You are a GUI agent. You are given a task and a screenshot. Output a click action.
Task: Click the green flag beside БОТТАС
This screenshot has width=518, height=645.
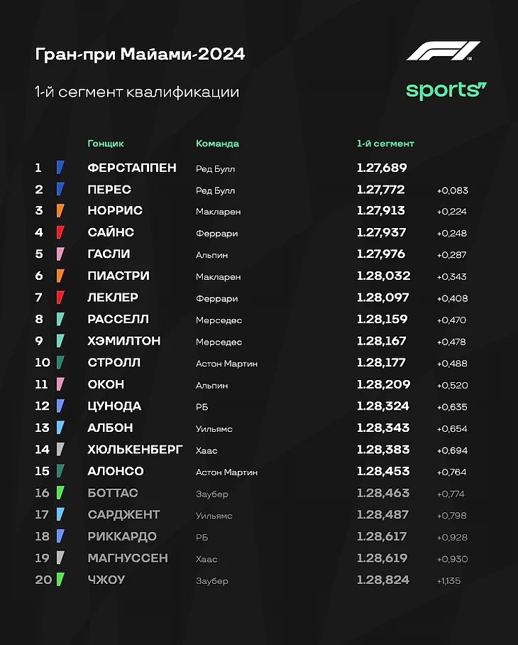[x=60, y=493]
